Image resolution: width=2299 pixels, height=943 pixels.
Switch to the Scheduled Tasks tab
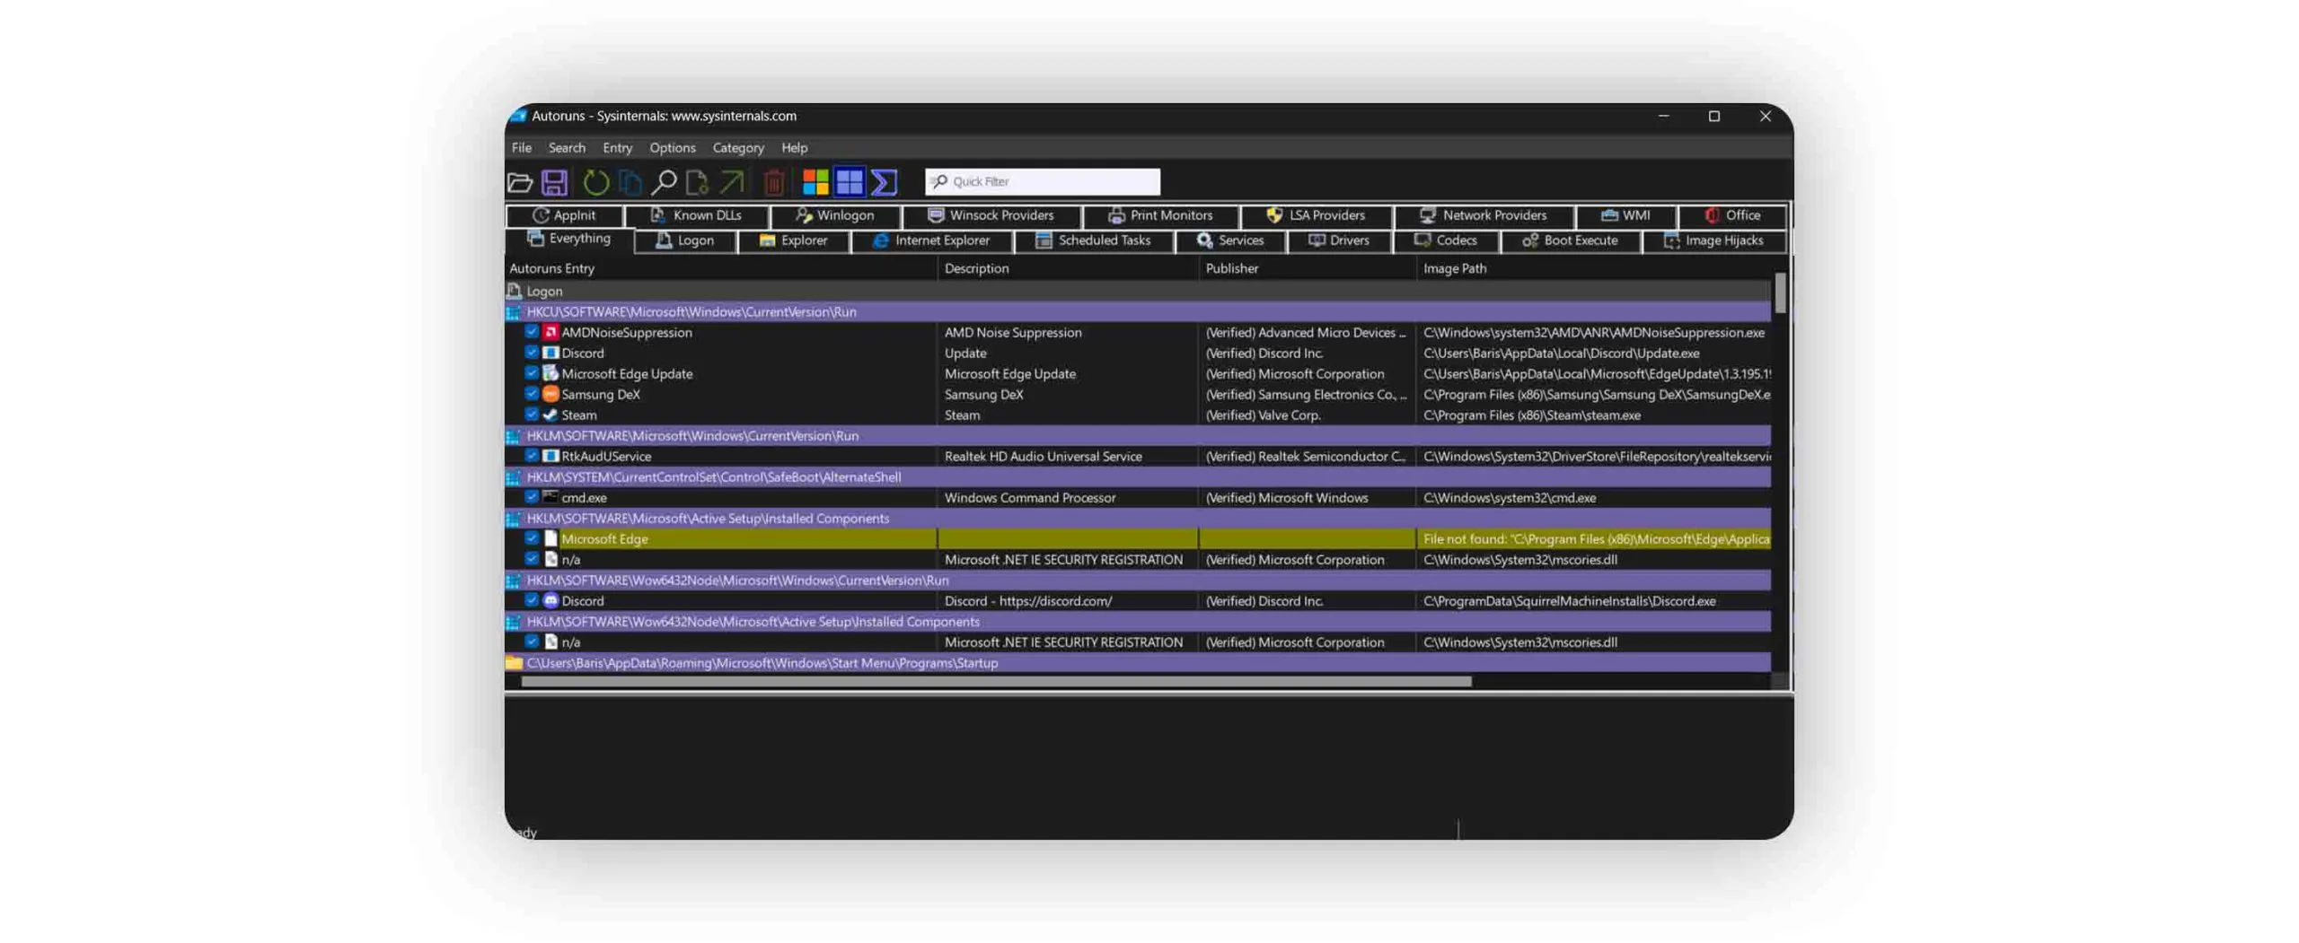(x=1093, y=240)
